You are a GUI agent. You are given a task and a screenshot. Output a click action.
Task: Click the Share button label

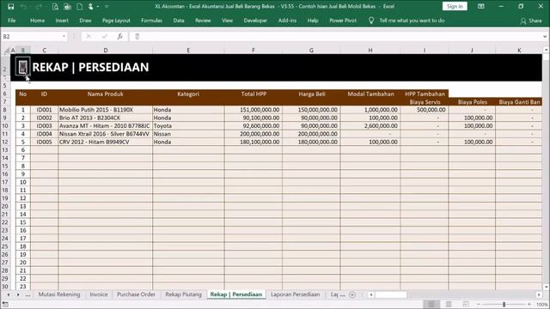tap(535, 21)
